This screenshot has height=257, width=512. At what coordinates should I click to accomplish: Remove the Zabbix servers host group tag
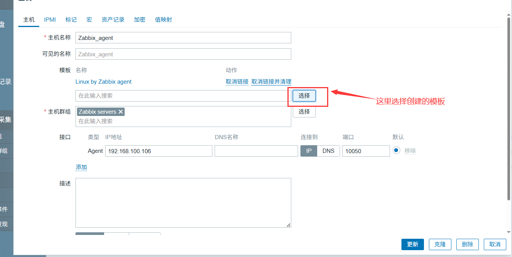pyautogui.click(x=120, y=112)
